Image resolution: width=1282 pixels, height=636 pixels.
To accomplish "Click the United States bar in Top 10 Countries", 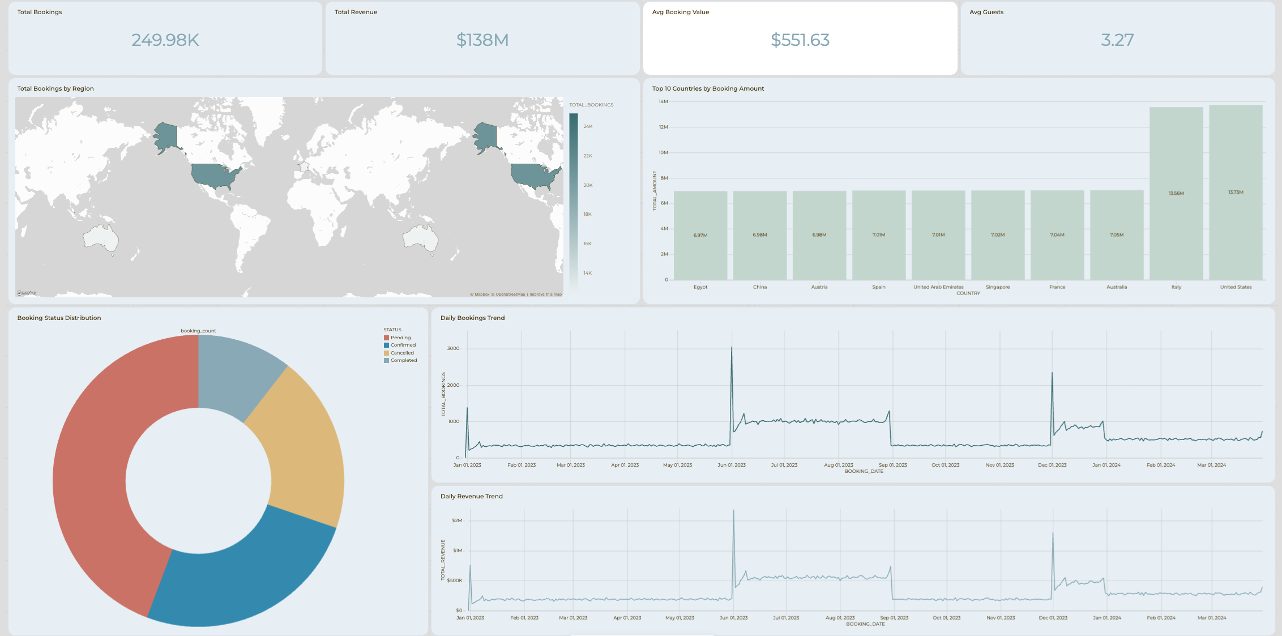I will (x=1236, y=192).
